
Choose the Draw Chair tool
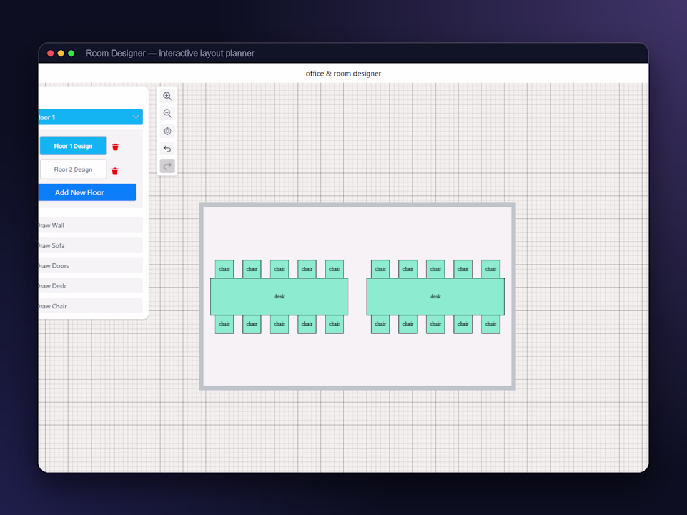[91, 306]
